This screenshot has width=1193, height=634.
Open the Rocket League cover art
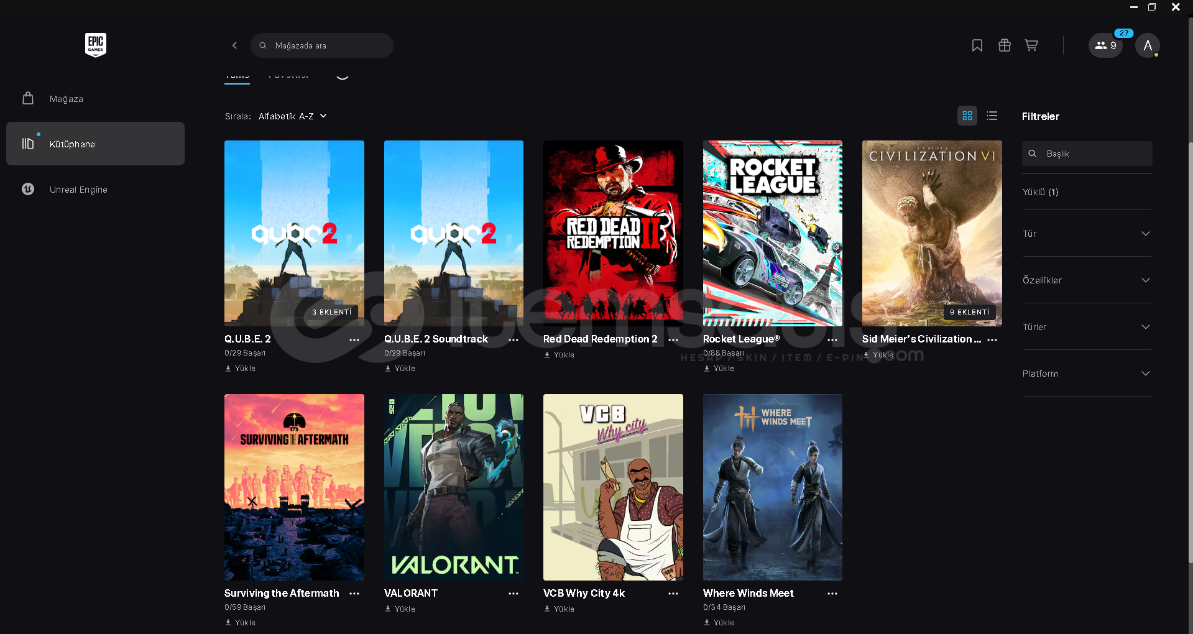(773, 233)
